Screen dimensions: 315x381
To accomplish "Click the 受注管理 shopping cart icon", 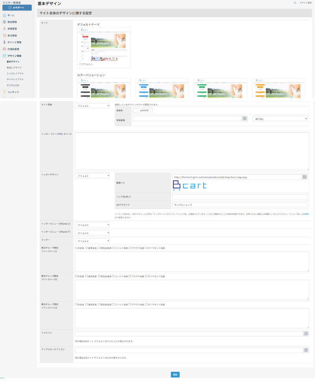I will [4, 35].
